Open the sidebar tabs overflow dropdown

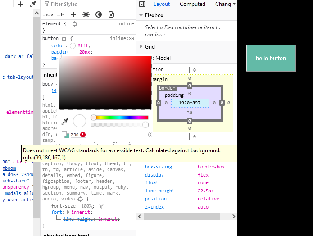tap(234, 4)
